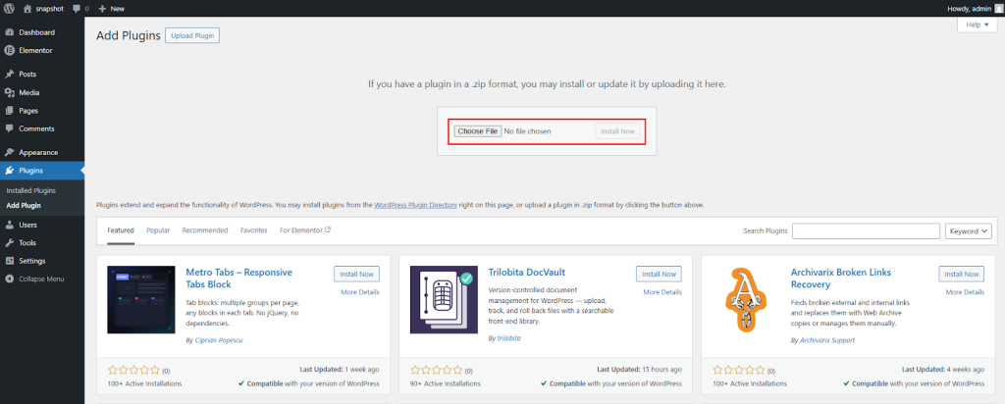Open Howdy, admin account menu

(975, 9)
